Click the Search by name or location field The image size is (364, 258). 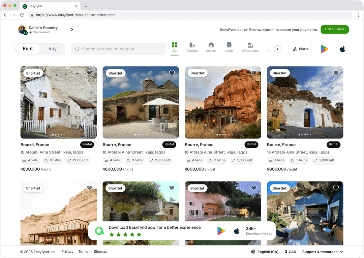pyautogui.click(x=118, y=49)
